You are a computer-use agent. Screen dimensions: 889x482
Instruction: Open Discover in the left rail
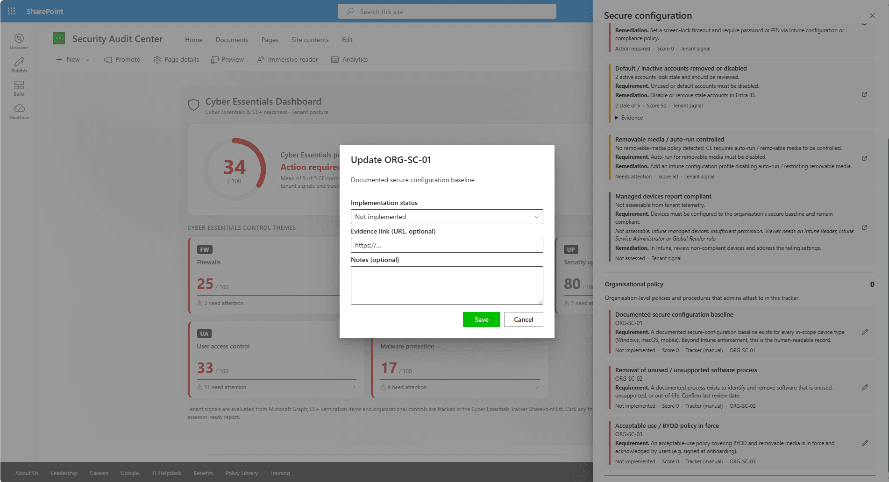tap(19, 42)
